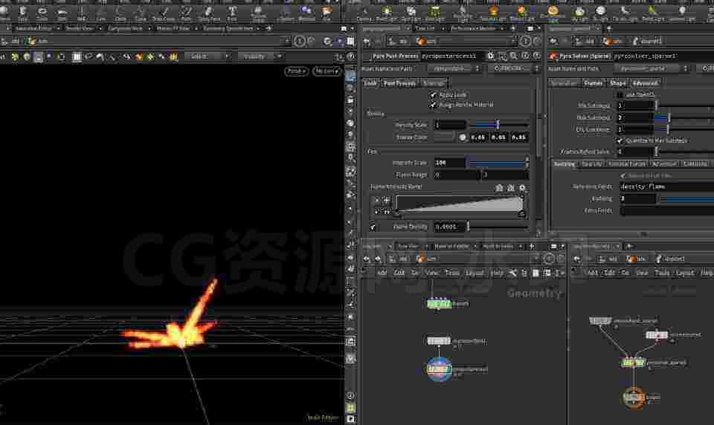The width and height of the screenshot is (714, 425).
Task: Click the wrench icon in the Geometry network toolbar
Action: [512, 273]
